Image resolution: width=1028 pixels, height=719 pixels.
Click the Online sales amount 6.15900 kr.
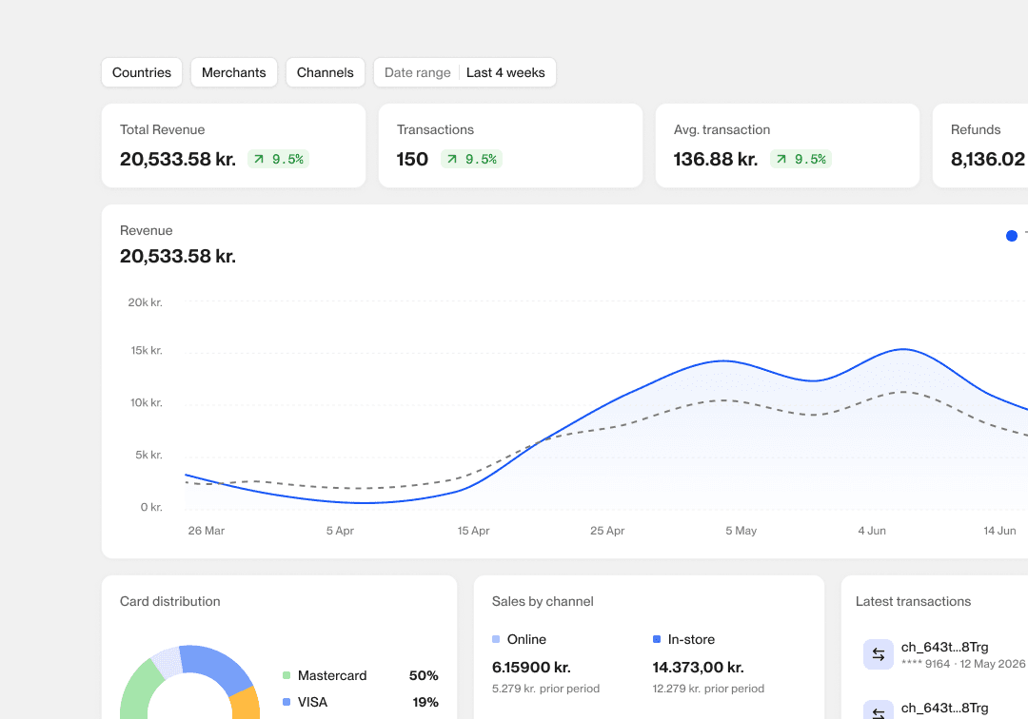[x=532, y=668]
